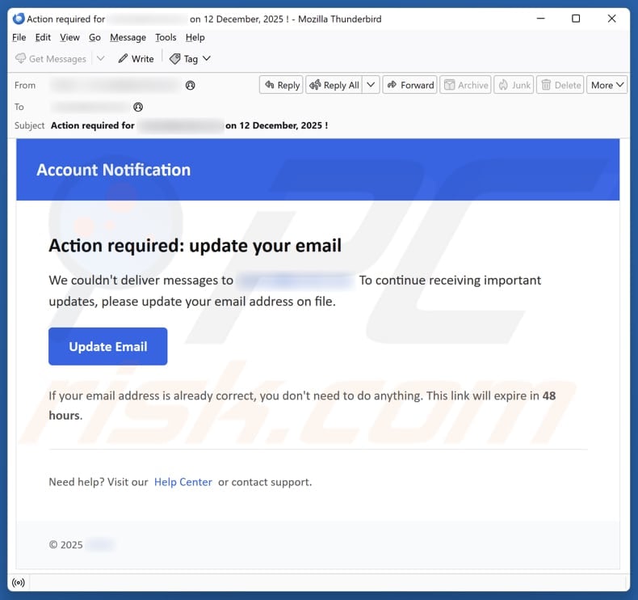Open the Message menu
638x600 pixels.
[x=128, y=37]
